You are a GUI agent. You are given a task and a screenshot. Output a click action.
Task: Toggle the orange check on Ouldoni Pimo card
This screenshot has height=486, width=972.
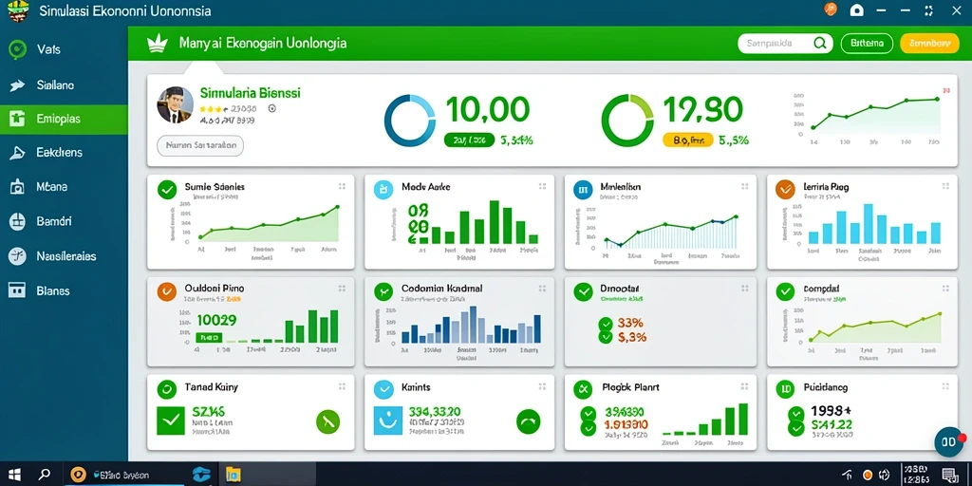[166, 291]
